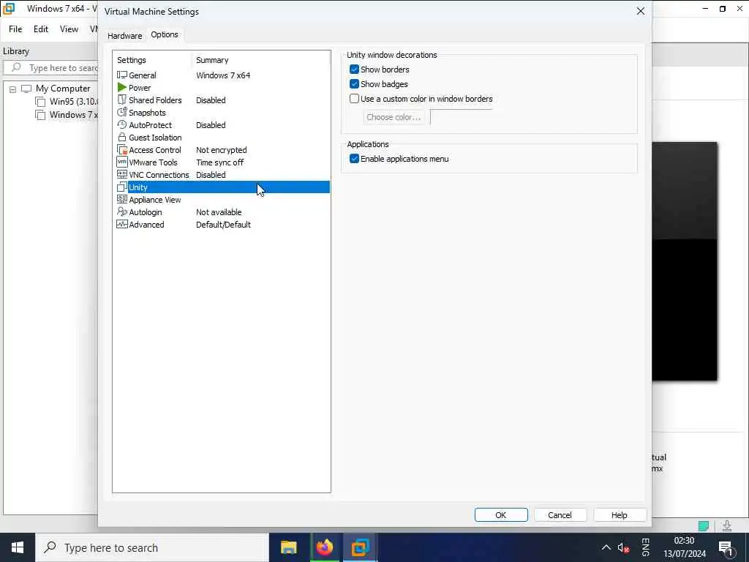
Task: Click VMware Workstation app icon in title bar
Action: click(9, 9)
